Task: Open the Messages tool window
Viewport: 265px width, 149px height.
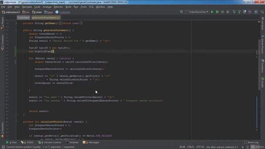Action: coord(91,142)
